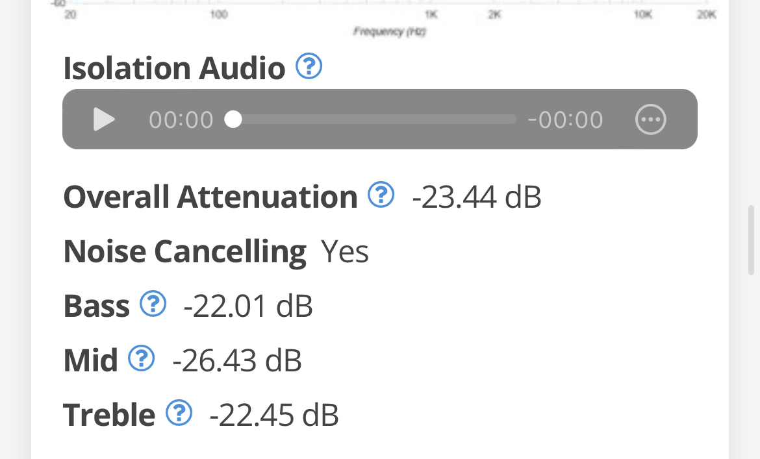Show the Bass help tooltip icon

point(153,304)
